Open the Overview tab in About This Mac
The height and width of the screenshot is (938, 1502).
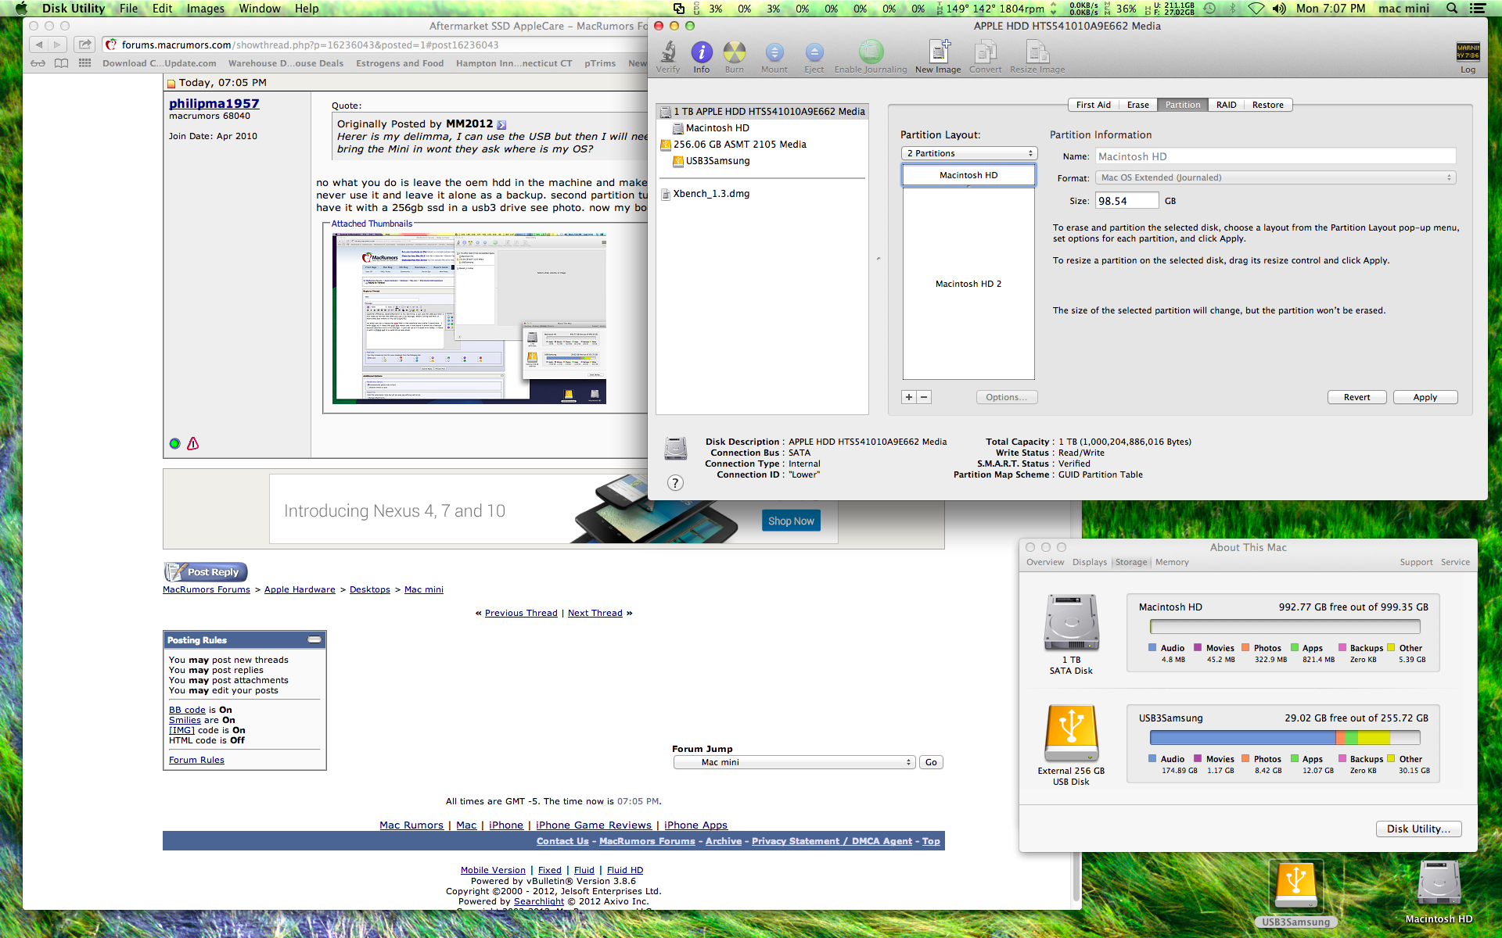[x=1045, y=562]
